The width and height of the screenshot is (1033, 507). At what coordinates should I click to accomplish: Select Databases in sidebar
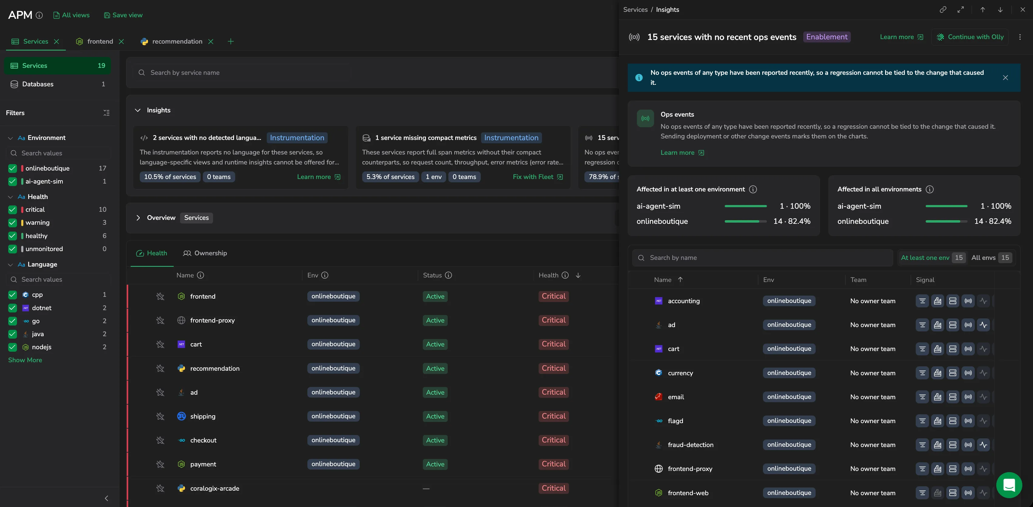pyautogui.click(x=58, y=84)
